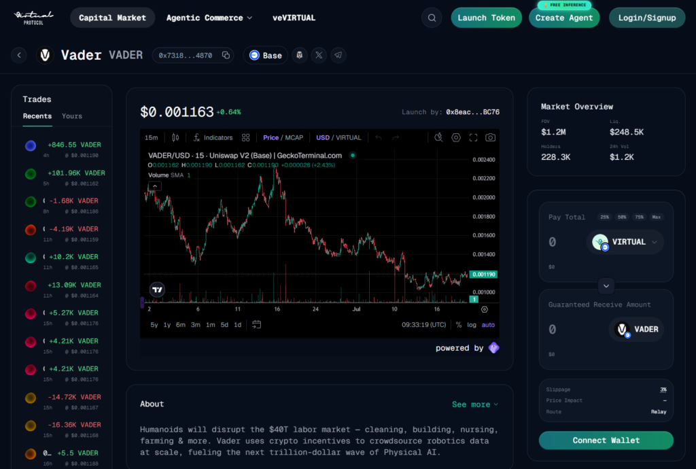Undo the last chart action
Viewport: 696px width, 469px height.
pos(378,137)
